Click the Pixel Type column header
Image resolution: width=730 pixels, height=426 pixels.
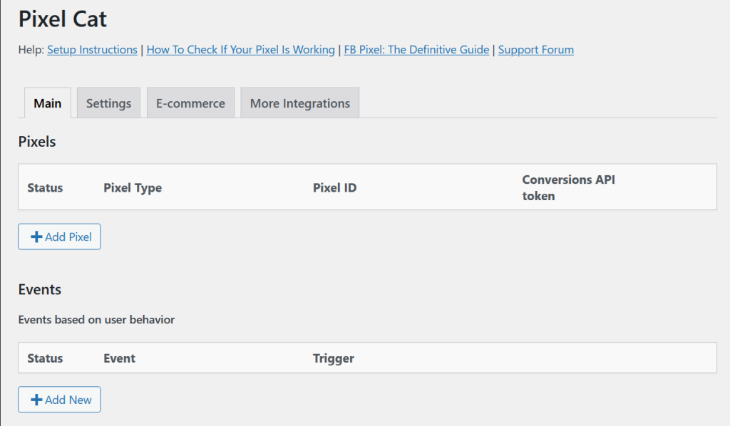tap(133, 188)
